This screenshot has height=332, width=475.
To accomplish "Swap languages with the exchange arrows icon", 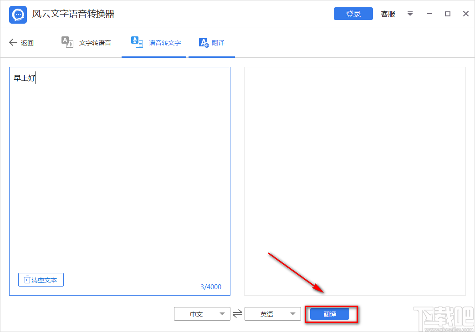I will coord(238,314).
